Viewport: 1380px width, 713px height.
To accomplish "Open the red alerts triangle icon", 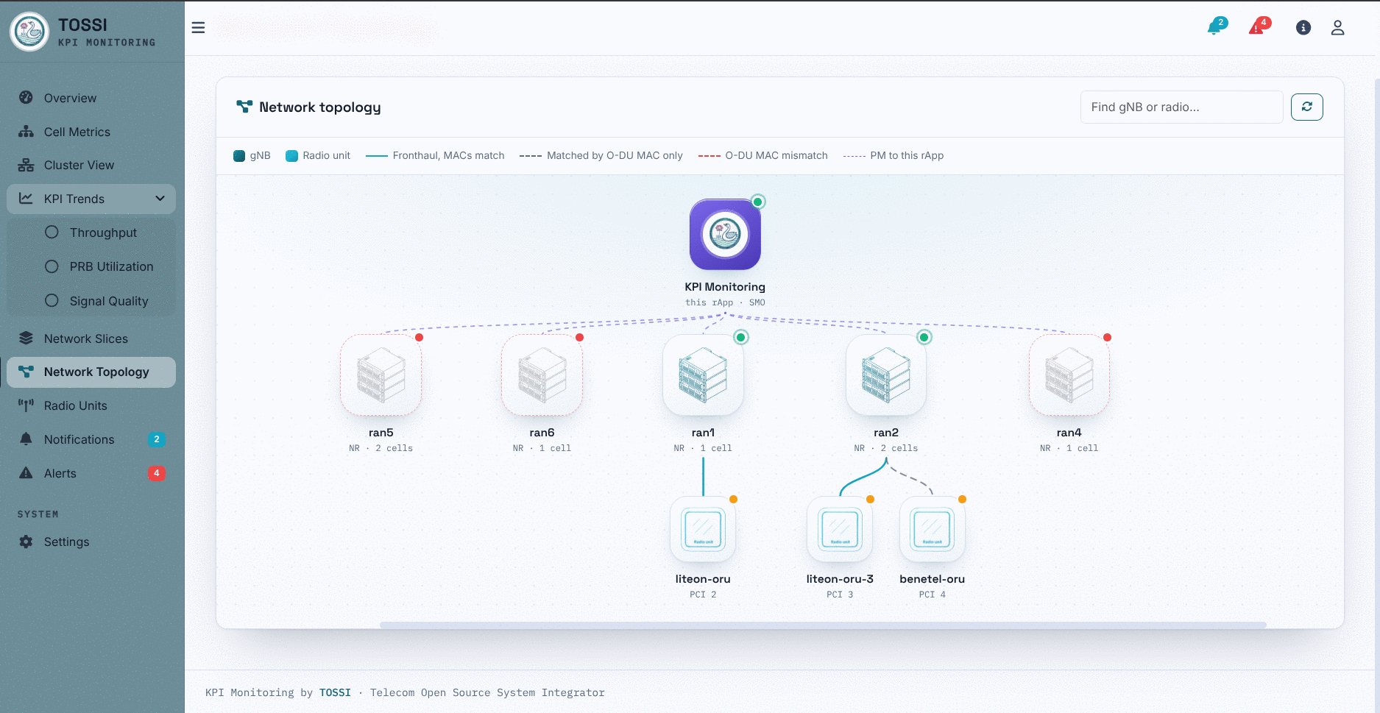I will pyautogui.click(x=1257, y=28).
